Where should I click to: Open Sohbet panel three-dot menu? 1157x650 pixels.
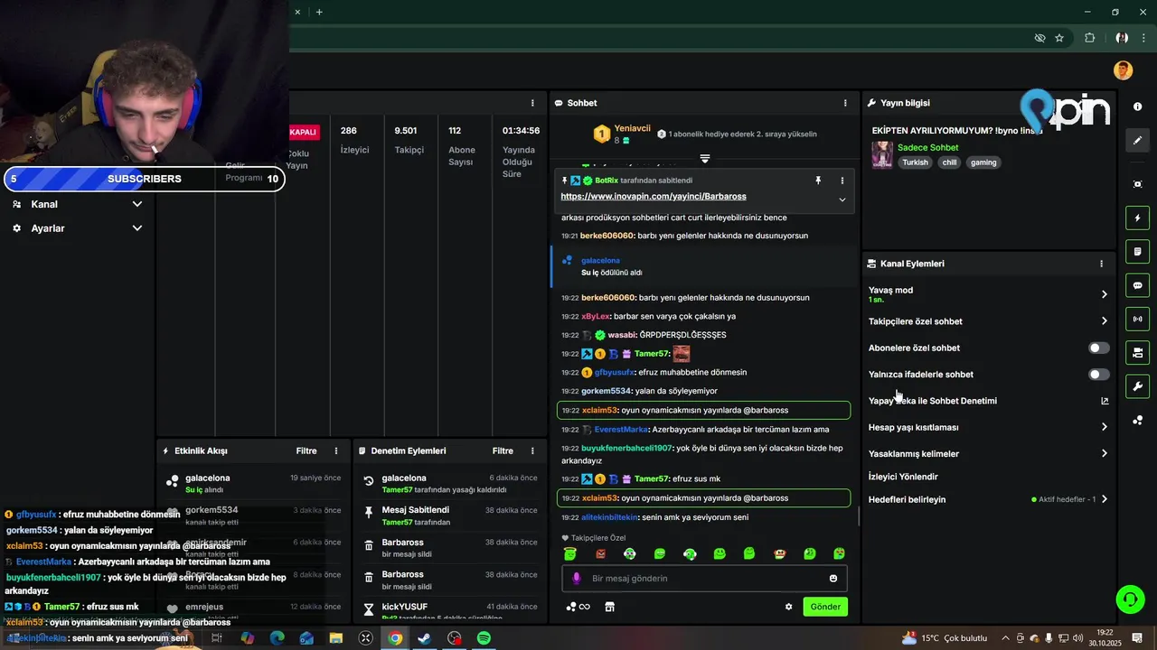[845, 103]
